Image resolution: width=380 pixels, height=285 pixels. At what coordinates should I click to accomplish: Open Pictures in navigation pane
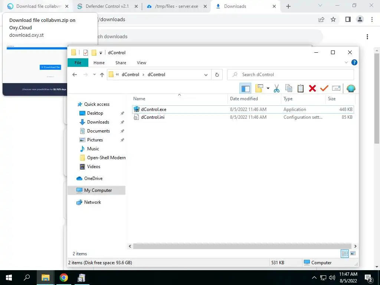coord(95,140)
